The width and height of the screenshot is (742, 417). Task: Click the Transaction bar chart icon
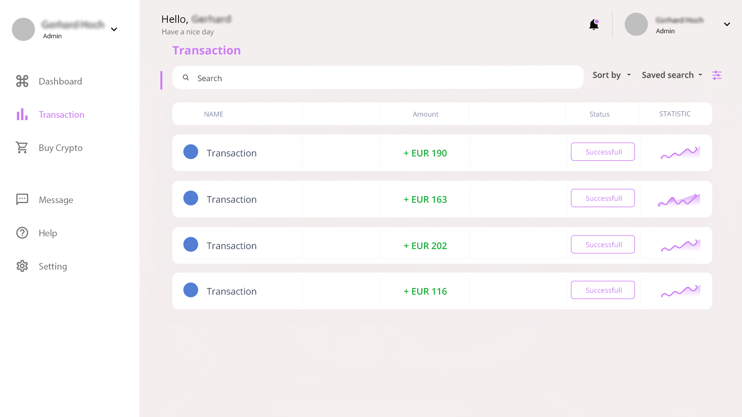coord(22,114)
